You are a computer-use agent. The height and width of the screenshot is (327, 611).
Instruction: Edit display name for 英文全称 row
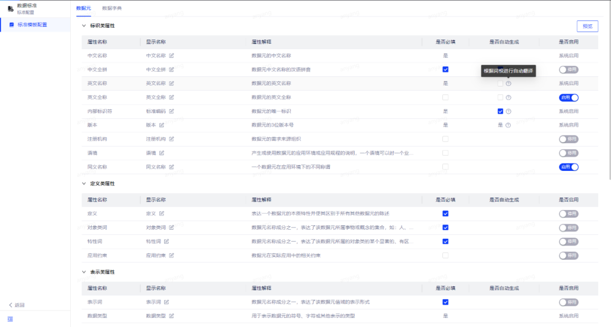point(171,97)
